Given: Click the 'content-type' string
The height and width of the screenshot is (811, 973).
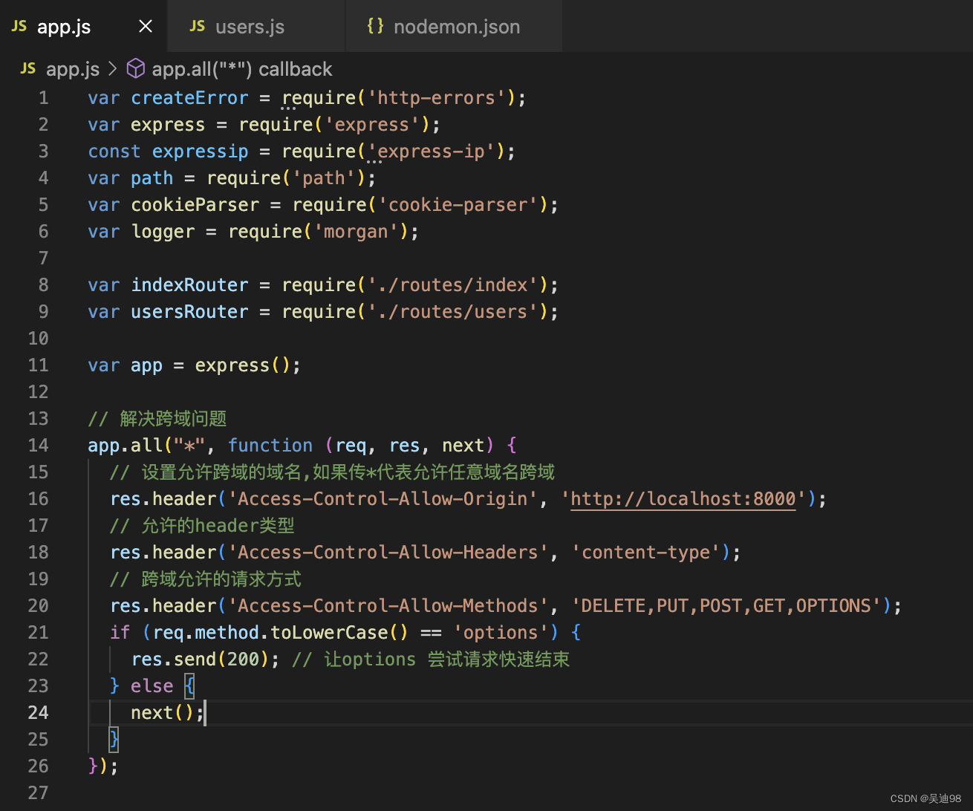Looking at the screenshot, I should click(646, 553).
